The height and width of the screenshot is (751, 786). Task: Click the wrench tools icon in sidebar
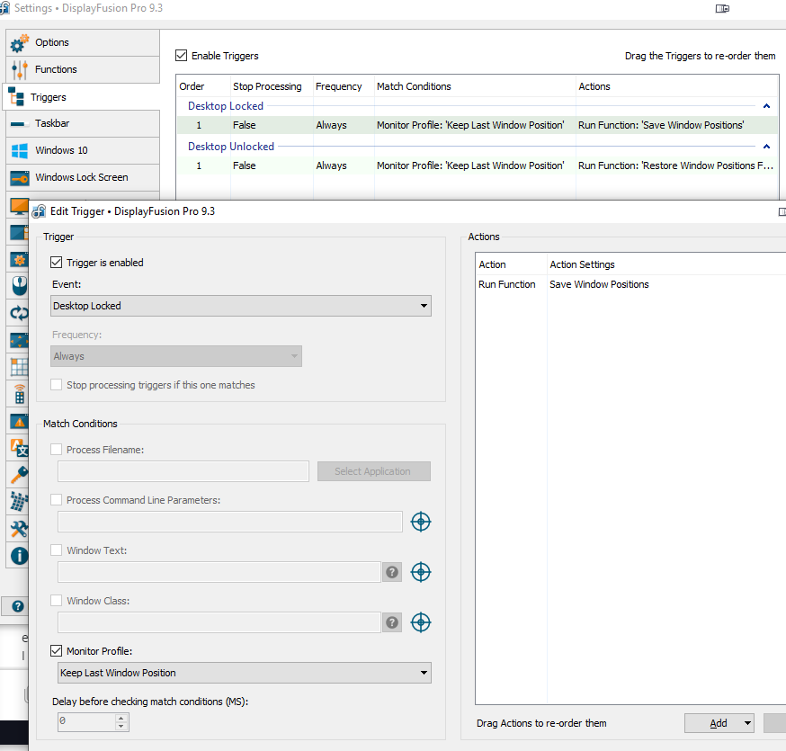20,529
